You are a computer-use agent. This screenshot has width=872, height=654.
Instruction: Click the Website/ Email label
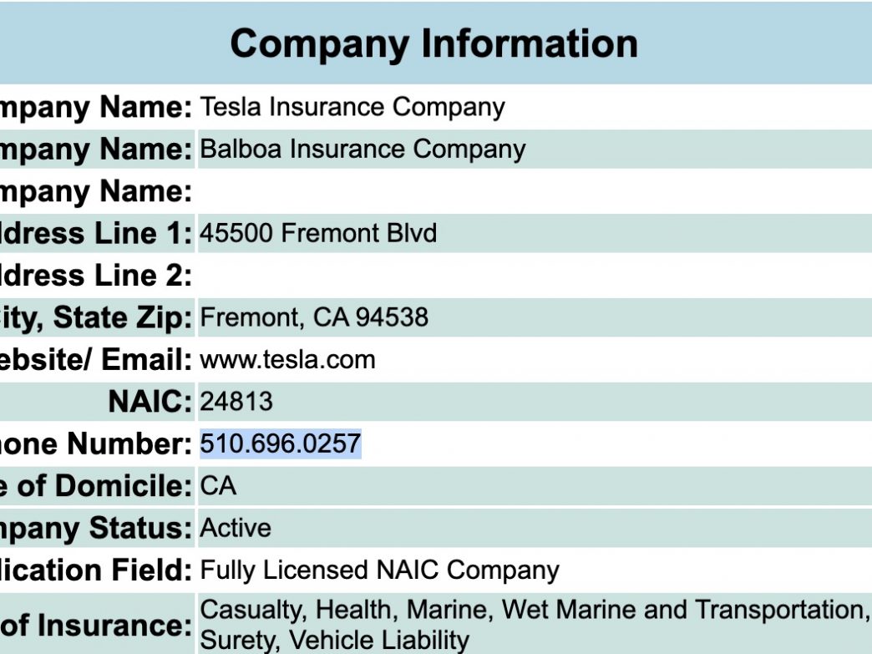96,360
